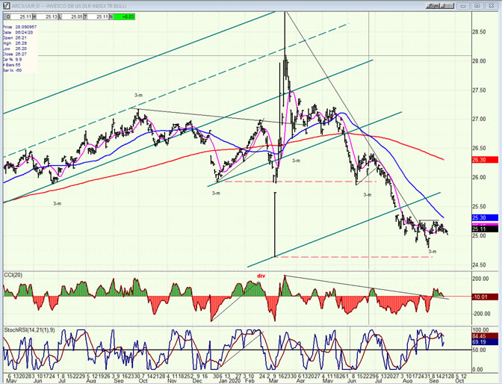Click the Close 26.27 row in data box

(x=15, y=54)
